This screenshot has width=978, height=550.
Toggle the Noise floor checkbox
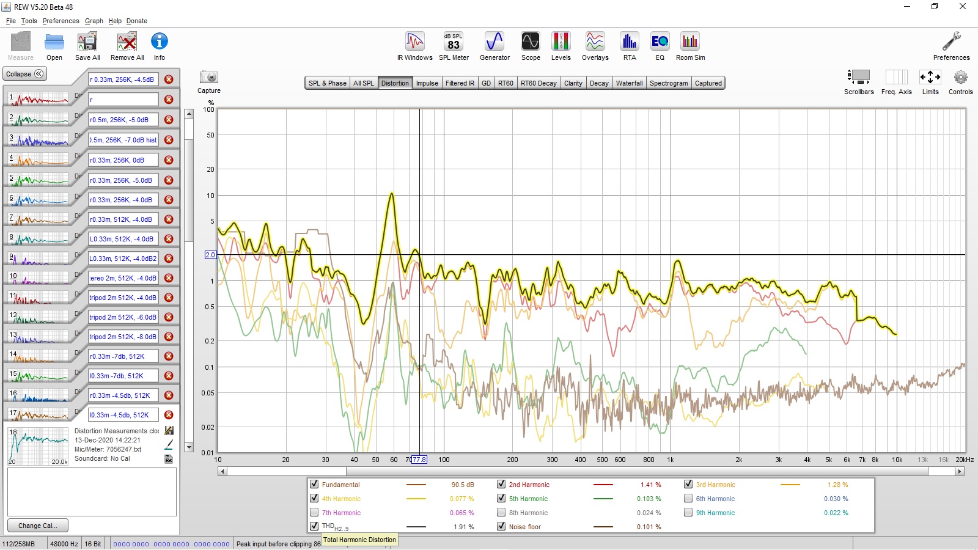click(501, 526)
